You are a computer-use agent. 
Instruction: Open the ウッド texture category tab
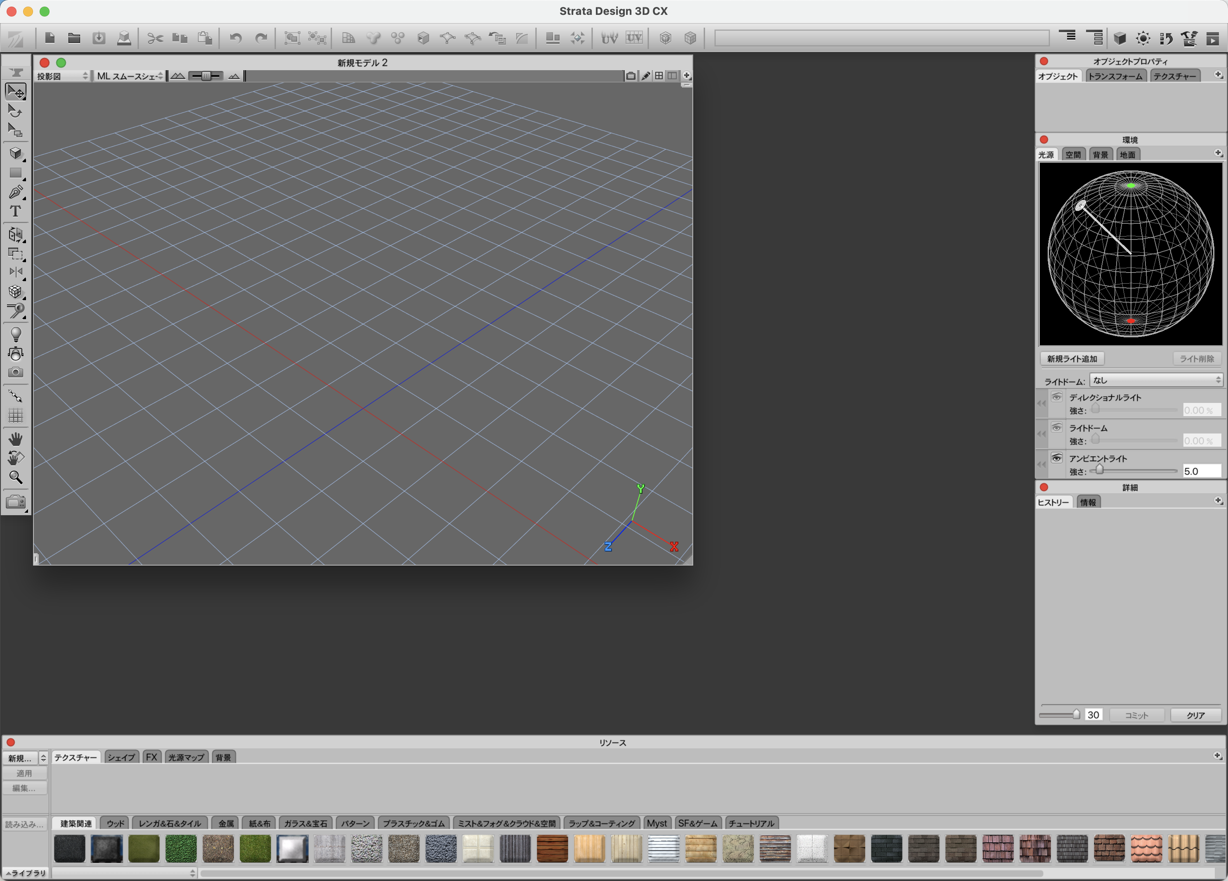pos(115,824)
